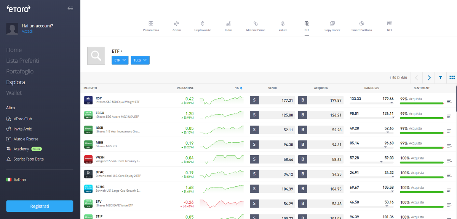
Task: Open the VGSH Vanguard ETF logo
Action: (88, 159)
